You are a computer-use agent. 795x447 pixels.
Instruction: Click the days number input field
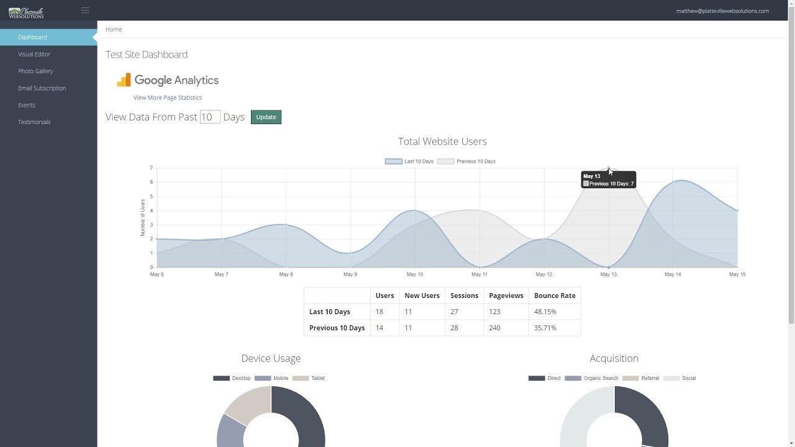point(210,117)
